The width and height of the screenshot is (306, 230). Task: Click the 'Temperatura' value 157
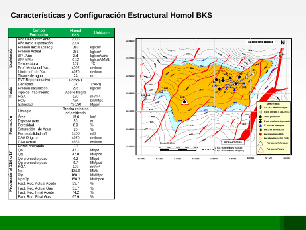[76, 64]
